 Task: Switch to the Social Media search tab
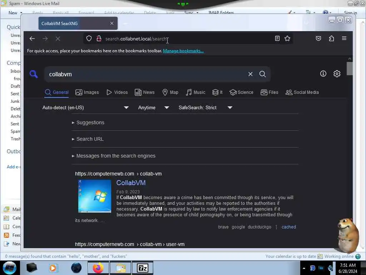coord(302,92)
